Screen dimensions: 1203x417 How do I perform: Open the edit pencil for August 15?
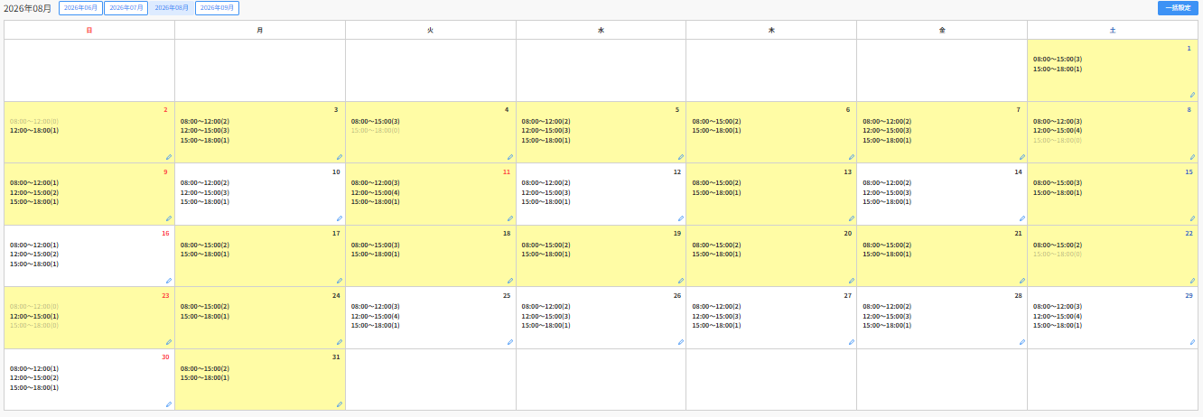pyautogui.click(x=1192, y=218)
